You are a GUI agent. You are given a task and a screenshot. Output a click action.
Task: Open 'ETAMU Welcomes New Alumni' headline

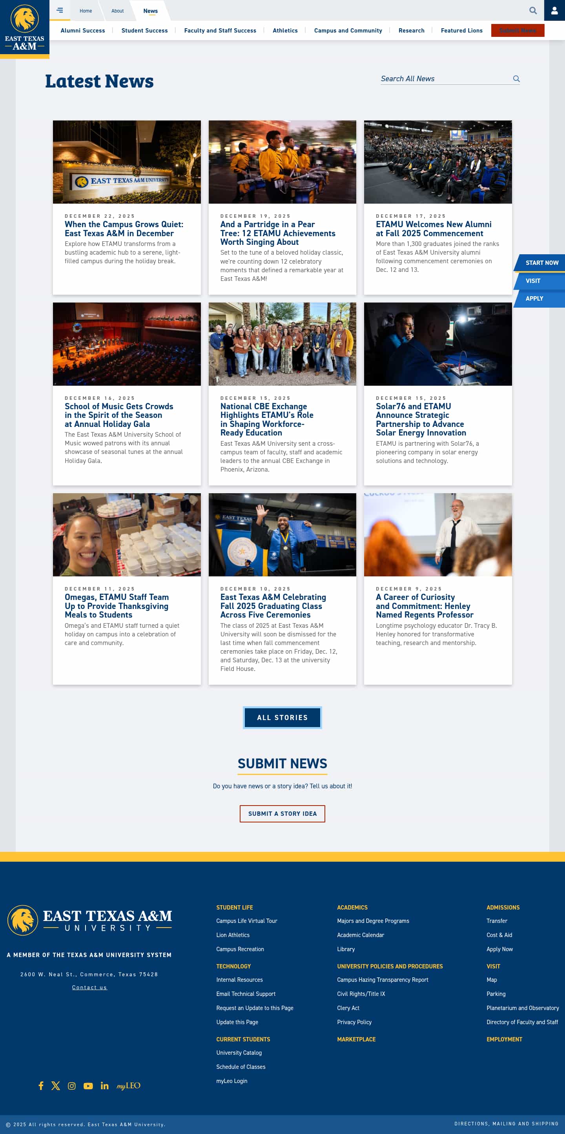(434, 229)
